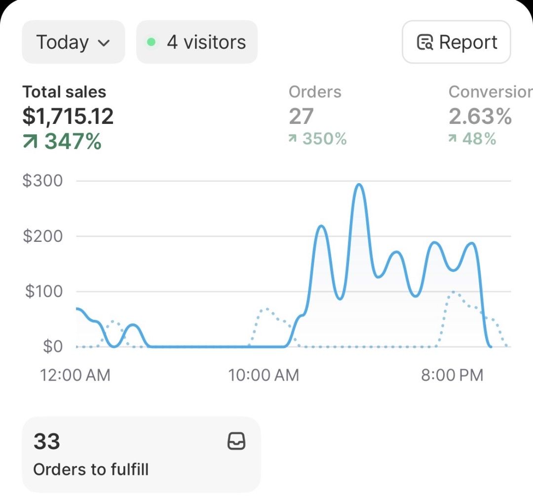533x502 pixels.
Task: Click the 8:00 PM axis label
Action: (452, 375)
